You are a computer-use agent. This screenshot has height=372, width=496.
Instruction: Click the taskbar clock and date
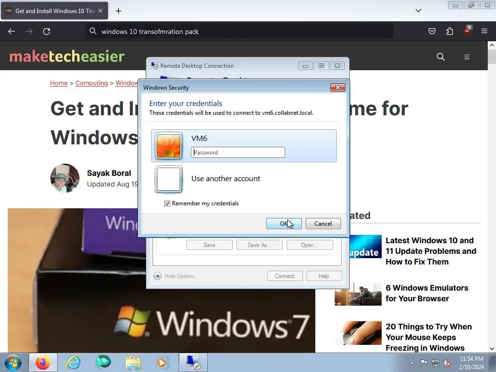(471, 363)
